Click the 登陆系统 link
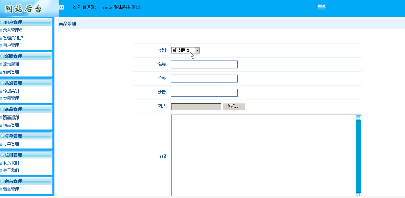405x198 pixels. click(122, 7)
